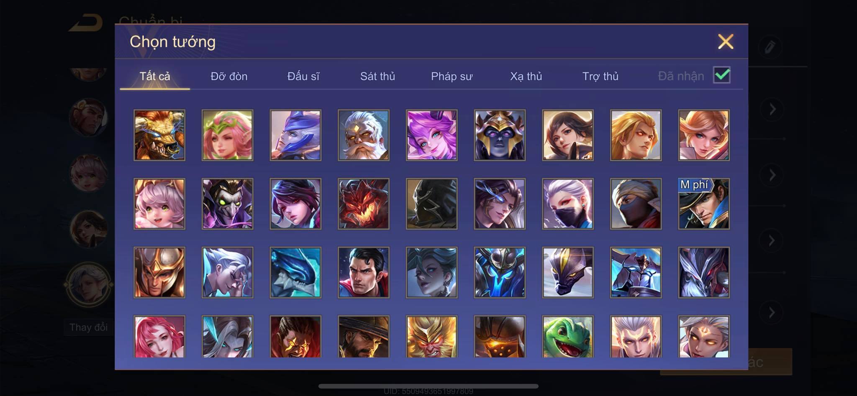Select the golden Monkey King hero portrait

coord(431,337)
